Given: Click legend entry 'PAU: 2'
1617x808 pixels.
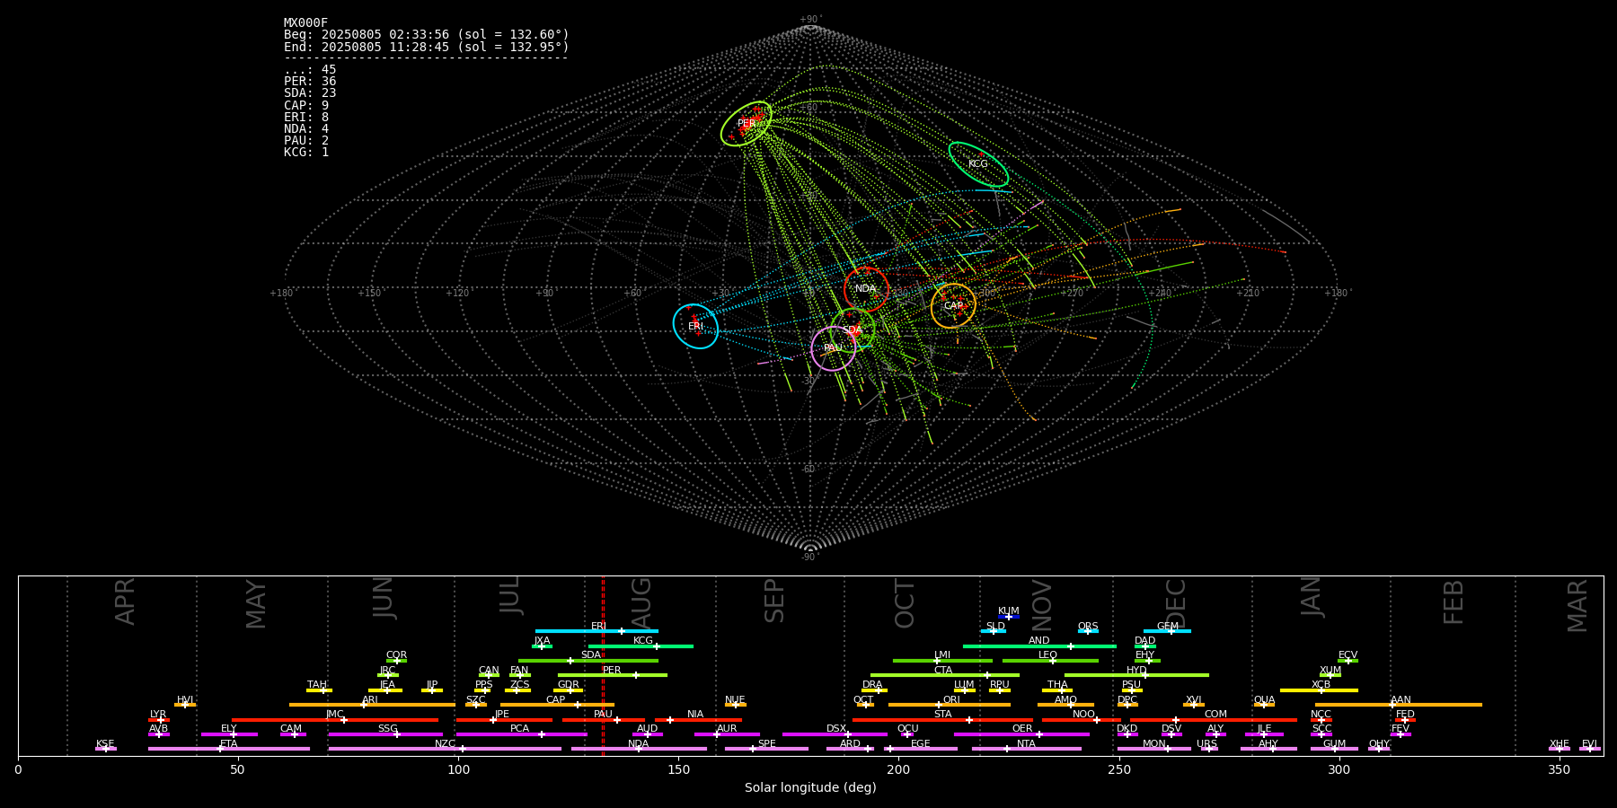Looking at the screenshot, I should pyautogui.click(x=306, y=140).
